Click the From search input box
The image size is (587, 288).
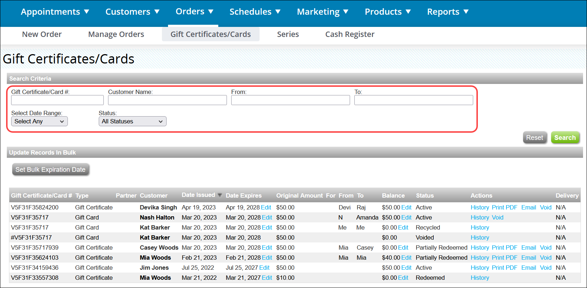290,100
